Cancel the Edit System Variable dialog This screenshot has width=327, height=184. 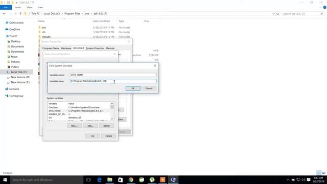[149, 88]
